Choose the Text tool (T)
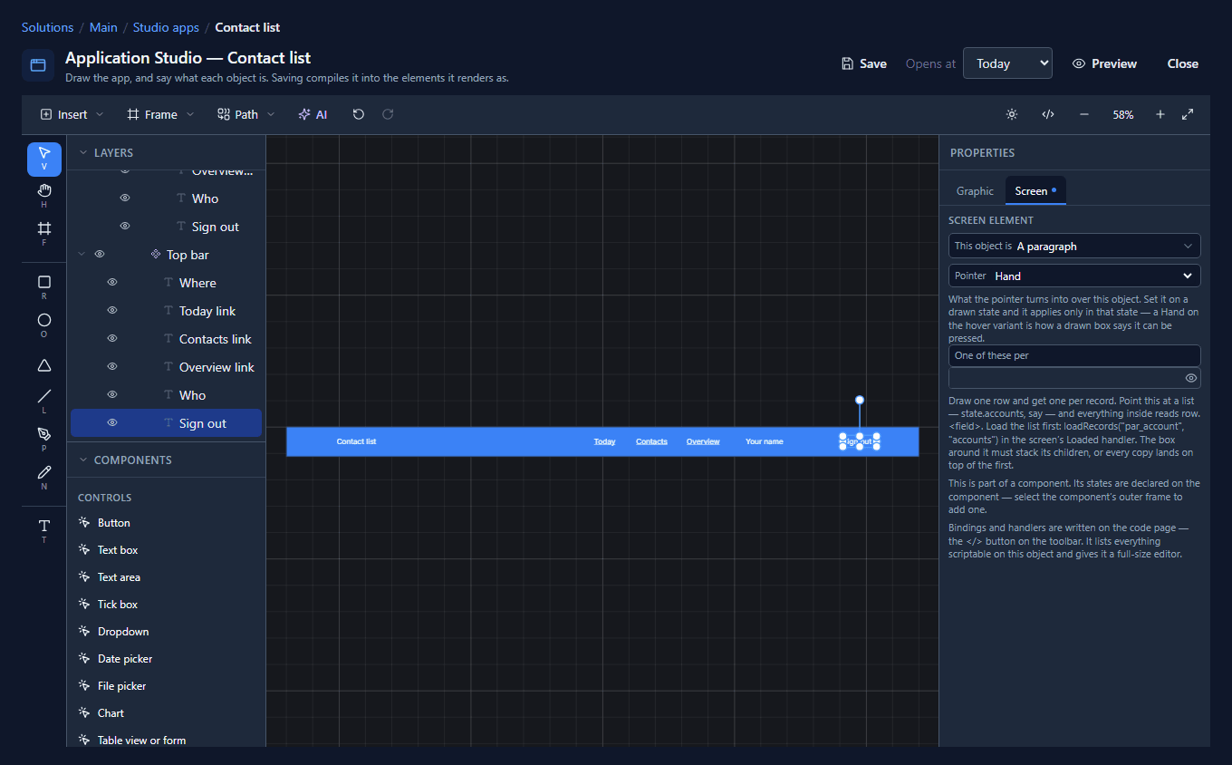 tap(44, 530)
